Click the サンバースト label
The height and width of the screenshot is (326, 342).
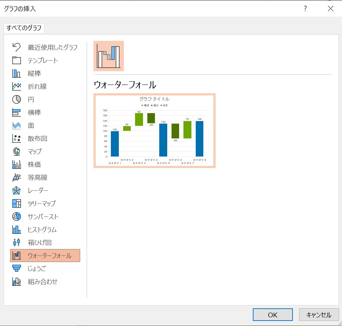point(43,216)
